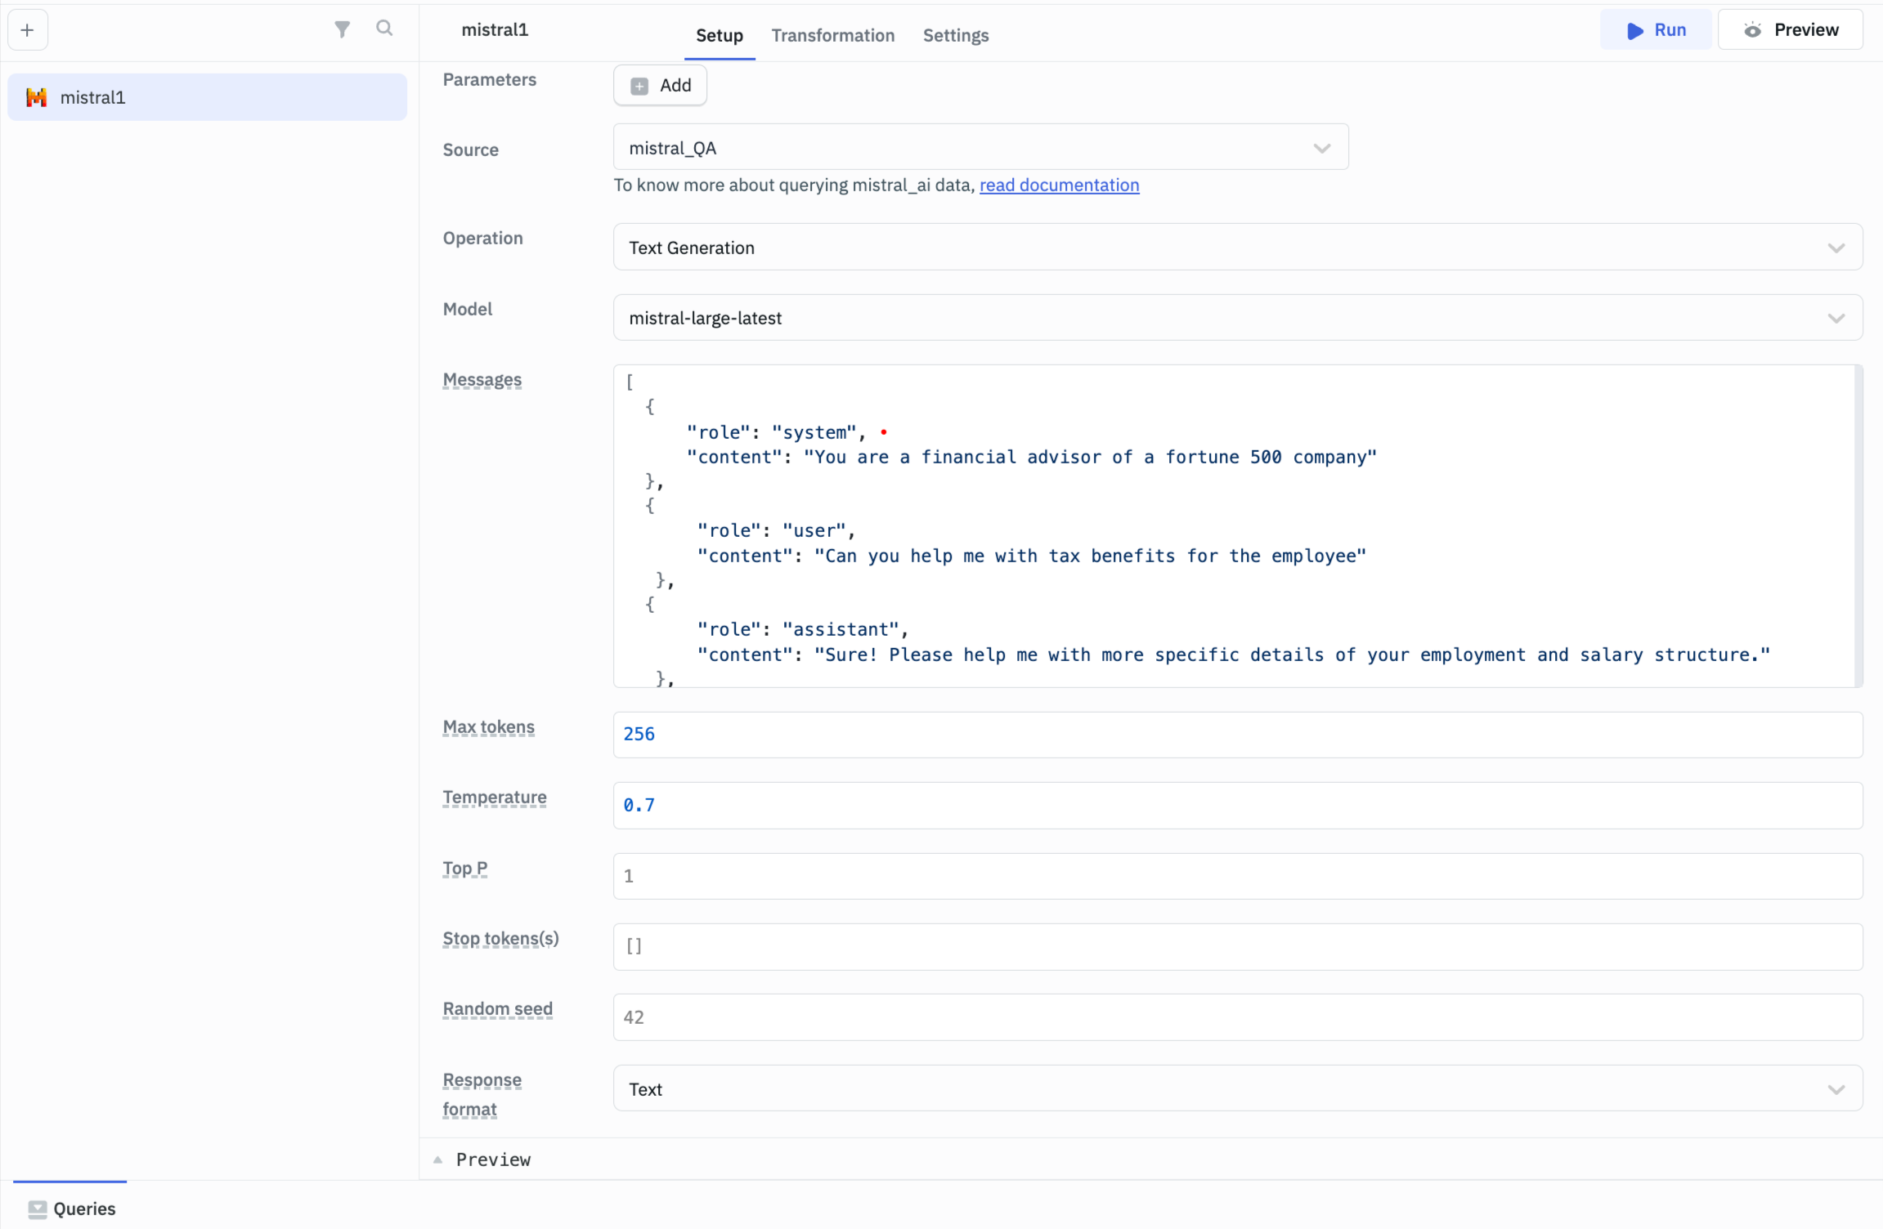1883x1229 pixels.
Task: Click the Random seed input field
Action: [1237, 1017]
